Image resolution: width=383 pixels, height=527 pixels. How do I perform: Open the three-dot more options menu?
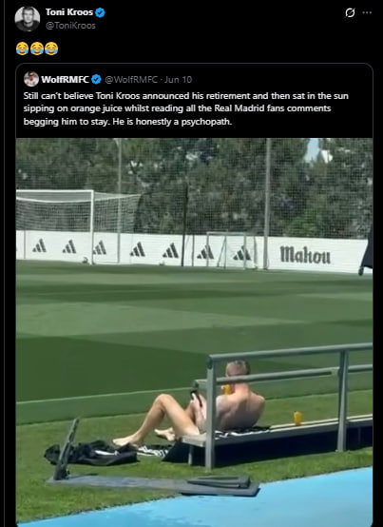pos(367,12)
